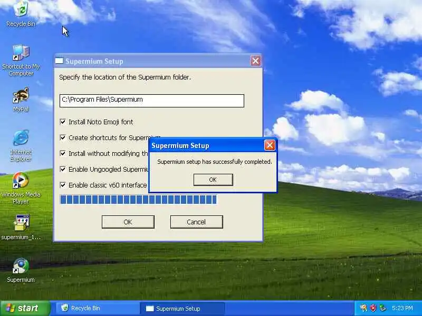The image size is (422, 316).
Task: Select Windows Media Player desktop icon
Action: pos(21,188)
